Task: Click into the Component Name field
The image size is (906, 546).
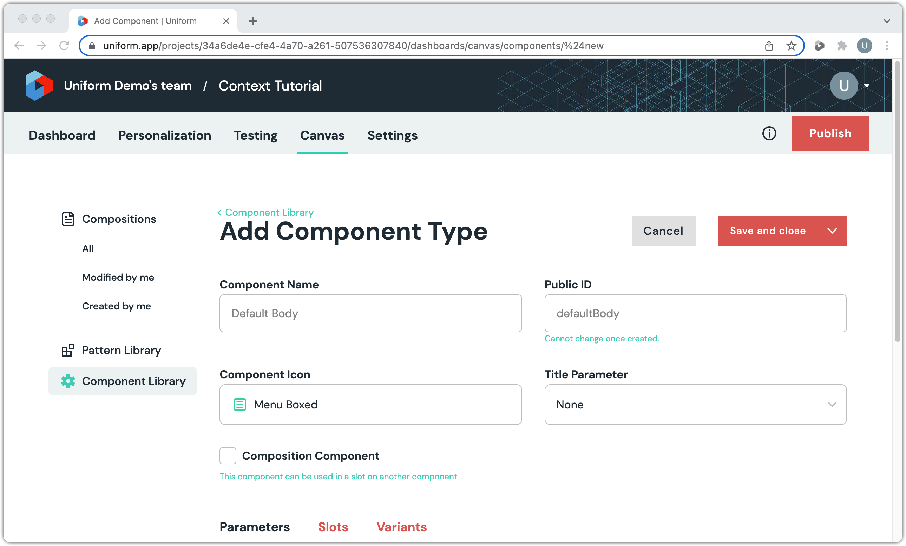Action: pyautogui.click(x=370, y=313)
